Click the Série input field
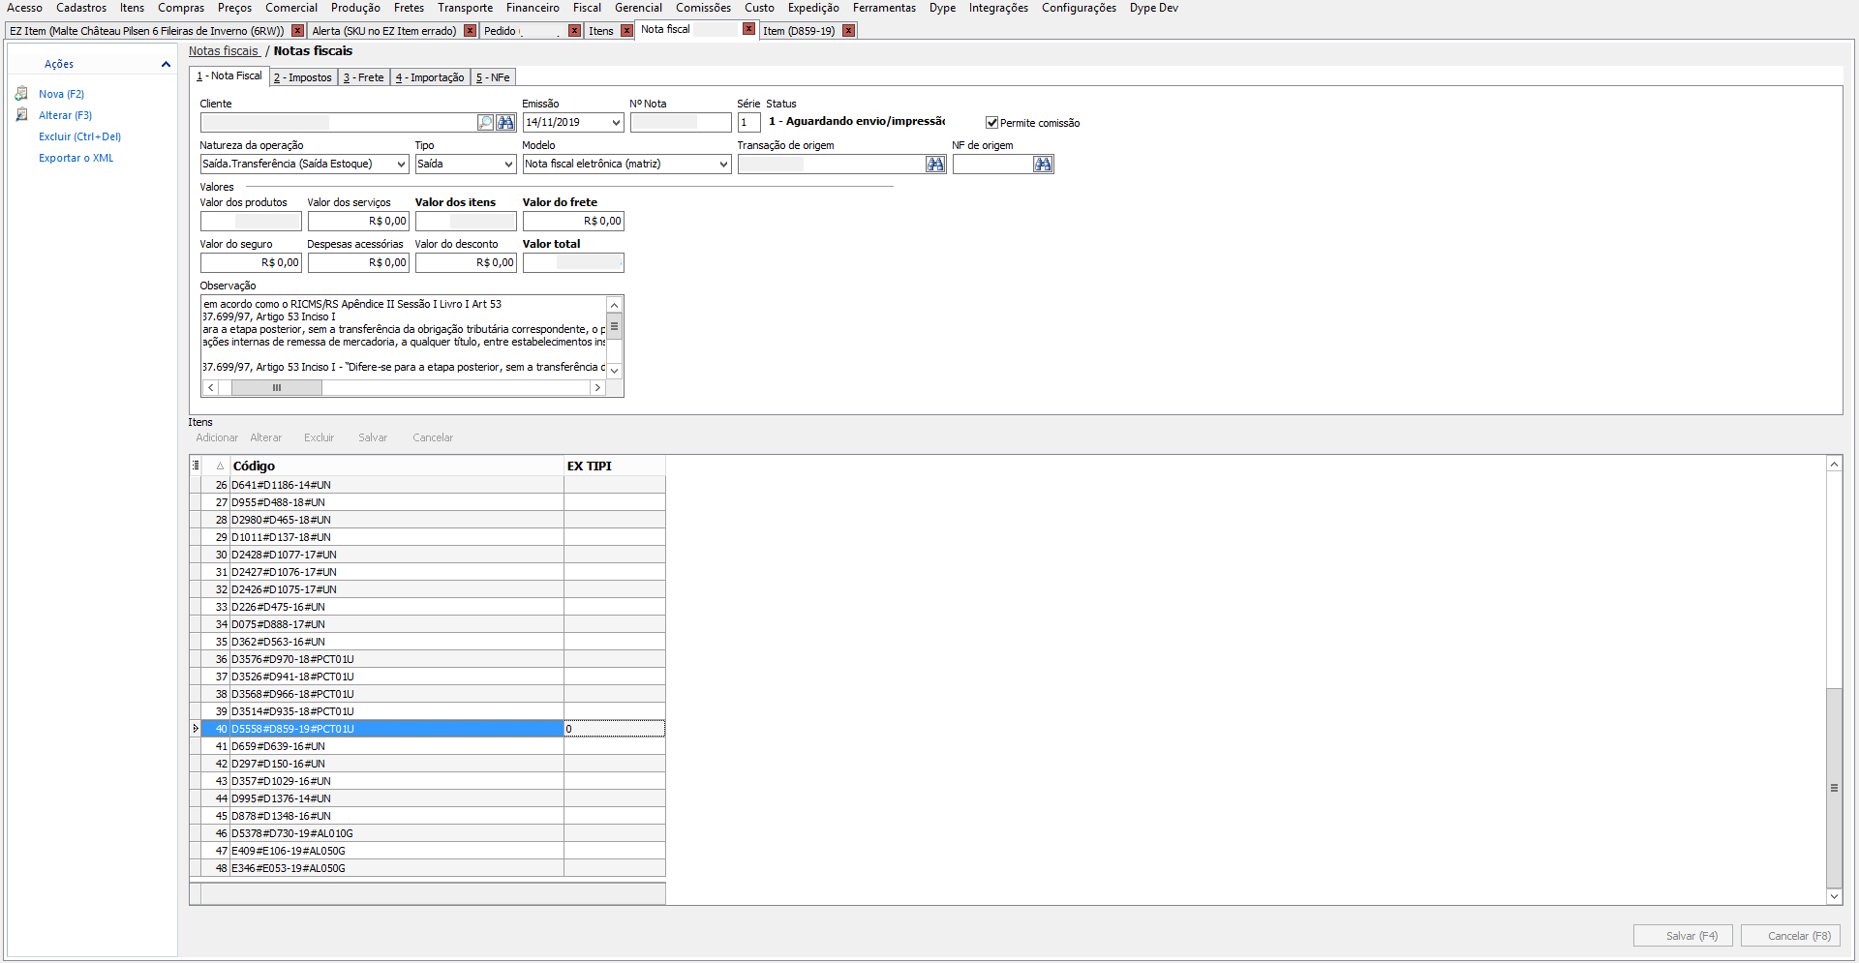This screenshot has height=963, width=1859. click(748, 123)
